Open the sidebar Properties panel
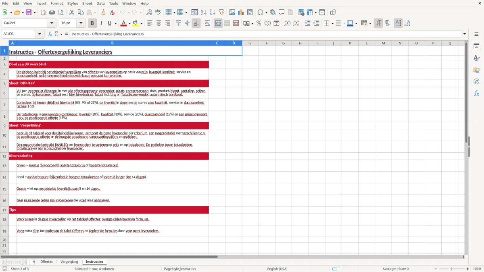Viewport: 484px width, 272px height. point(476,47)
